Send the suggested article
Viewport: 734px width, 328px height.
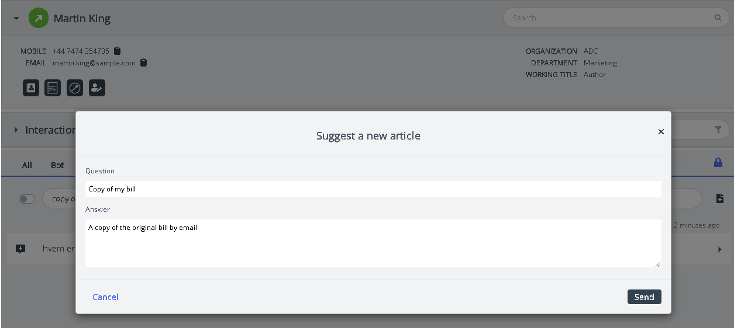coord(644,297)
